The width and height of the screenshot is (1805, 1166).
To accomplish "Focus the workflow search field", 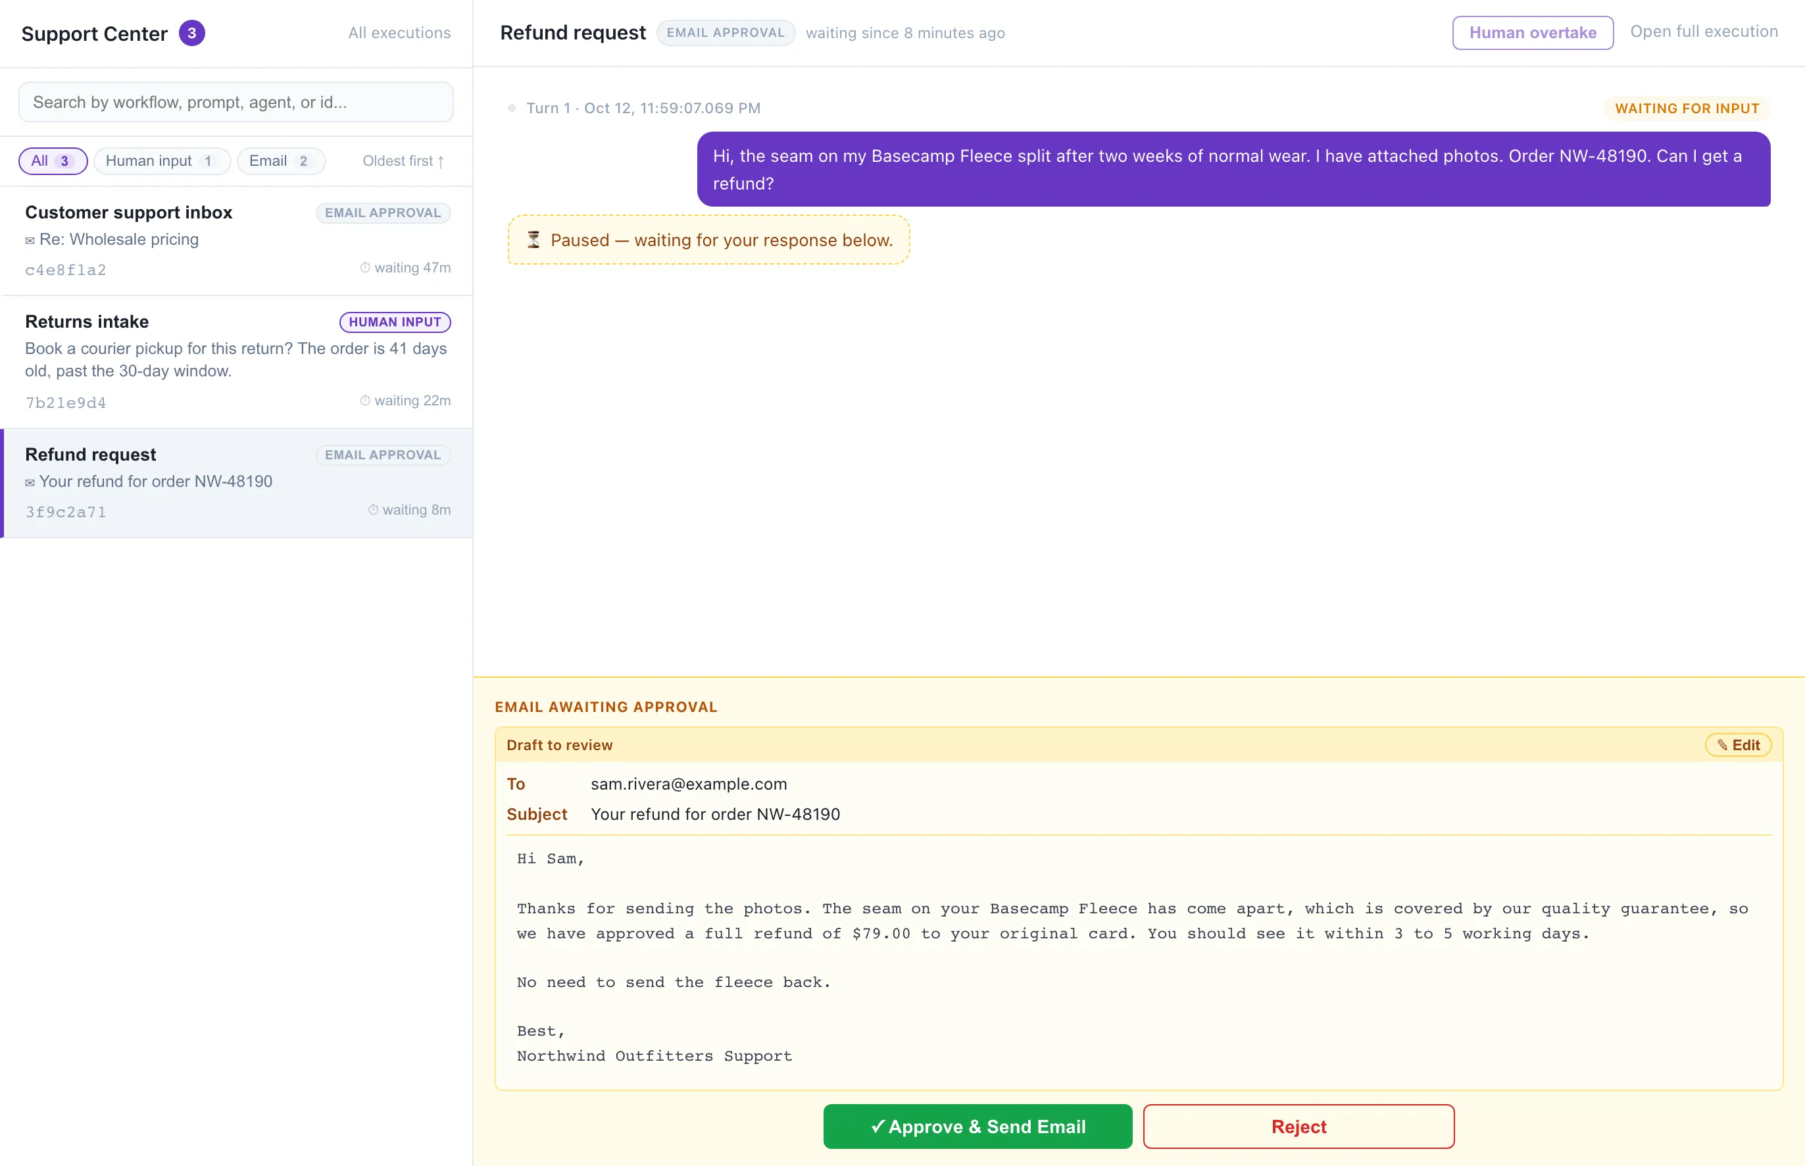I will (236, 102).
